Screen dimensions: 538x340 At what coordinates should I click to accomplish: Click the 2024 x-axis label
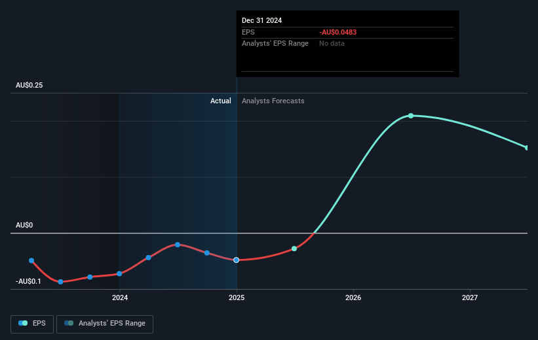(120, 297)
